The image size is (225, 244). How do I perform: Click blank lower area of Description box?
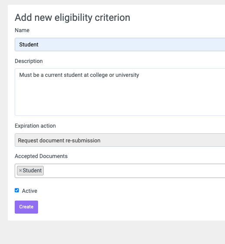pos(120,101)
